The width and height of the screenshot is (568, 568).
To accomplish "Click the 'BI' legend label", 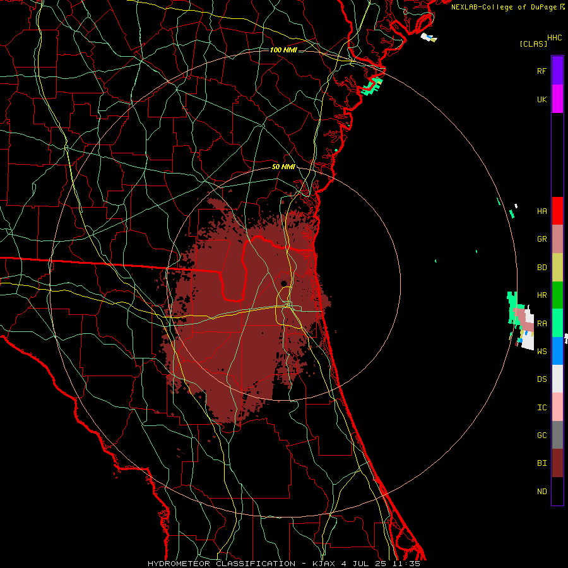I will coord(541,463).
